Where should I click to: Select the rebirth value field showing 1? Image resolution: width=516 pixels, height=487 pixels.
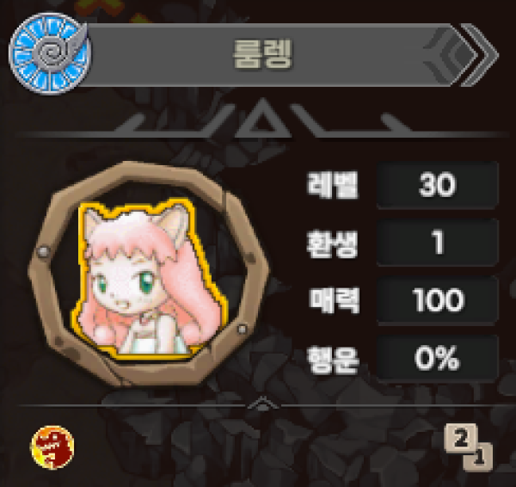click(x=438, y=243)
